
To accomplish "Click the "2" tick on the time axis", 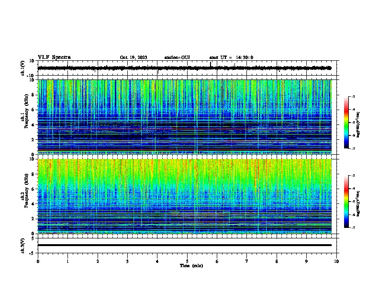I will [98, 261].
